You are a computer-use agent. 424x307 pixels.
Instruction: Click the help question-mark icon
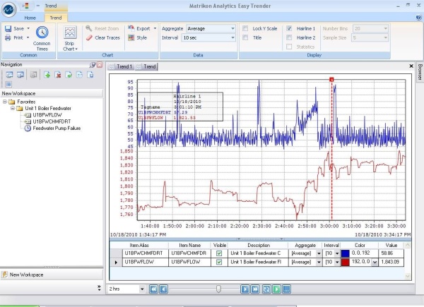tap(418, 18)
